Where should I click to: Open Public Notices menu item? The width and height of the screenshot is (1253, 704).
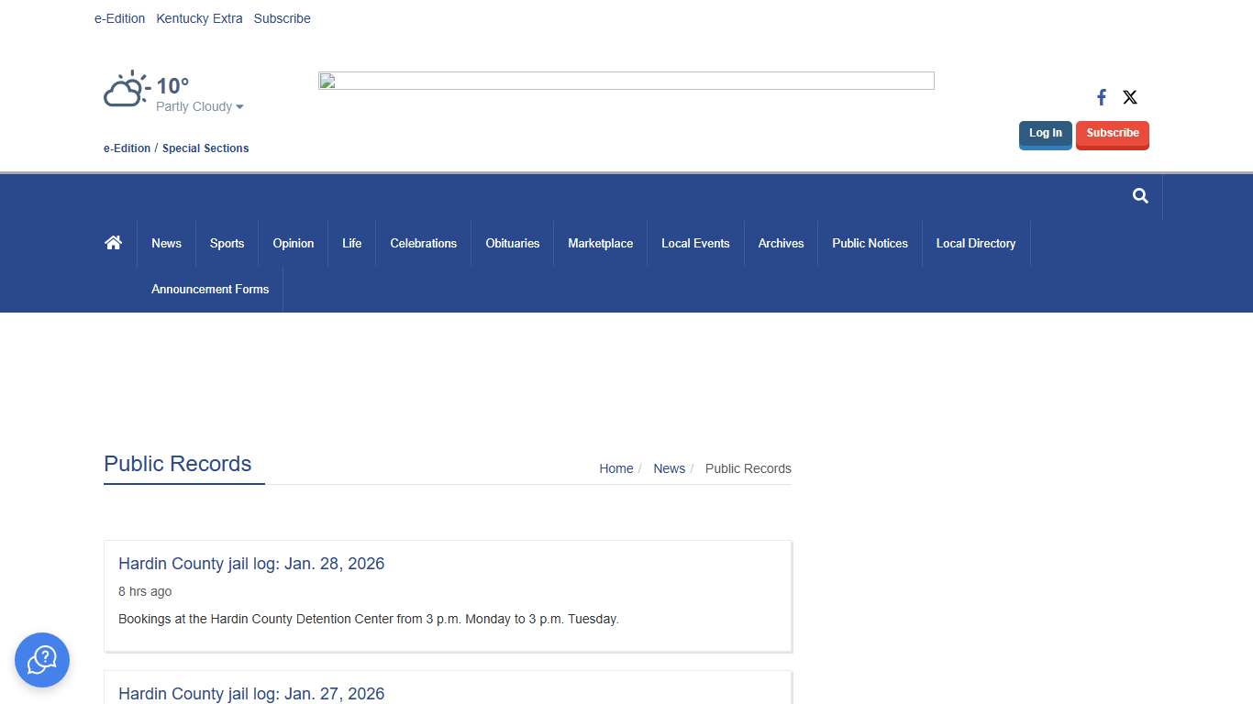(x=870, y=244)
